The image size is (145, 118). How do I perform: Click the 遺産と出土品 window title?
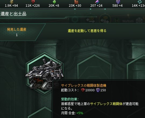13,14
